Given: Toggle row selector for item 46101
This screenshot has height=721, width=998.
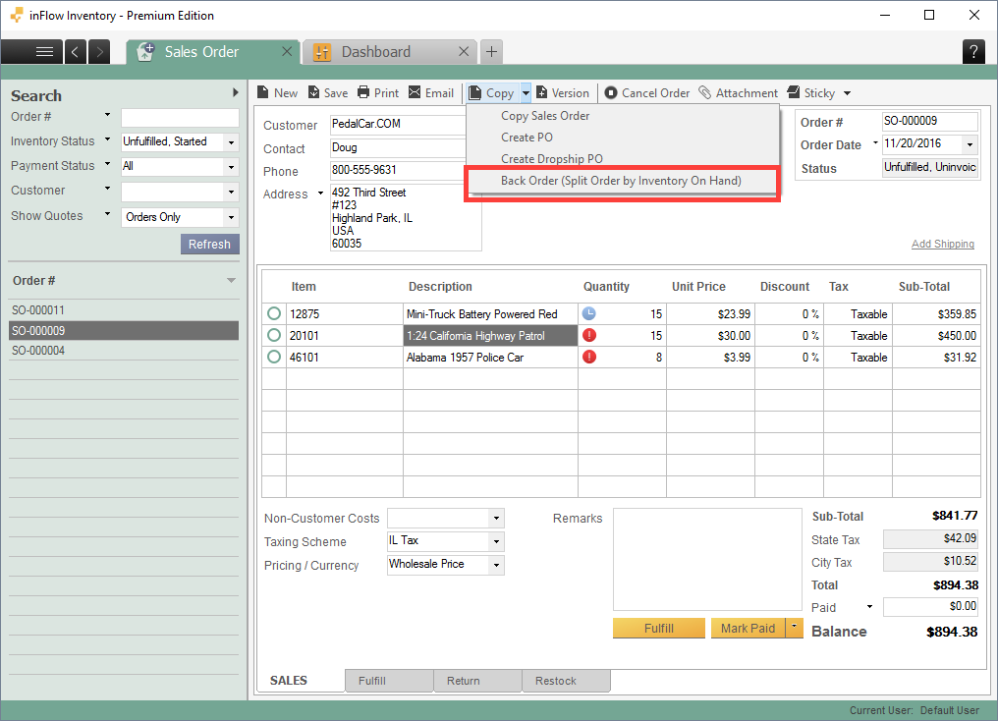Looking at the screenshot, I should click(x=274, y=357).
